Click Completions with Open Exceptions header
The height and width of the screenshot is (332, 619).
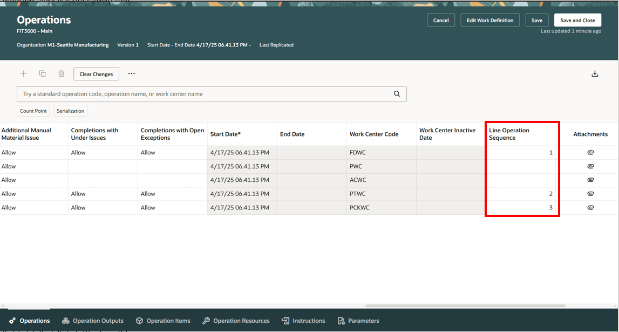pos(173,134)
